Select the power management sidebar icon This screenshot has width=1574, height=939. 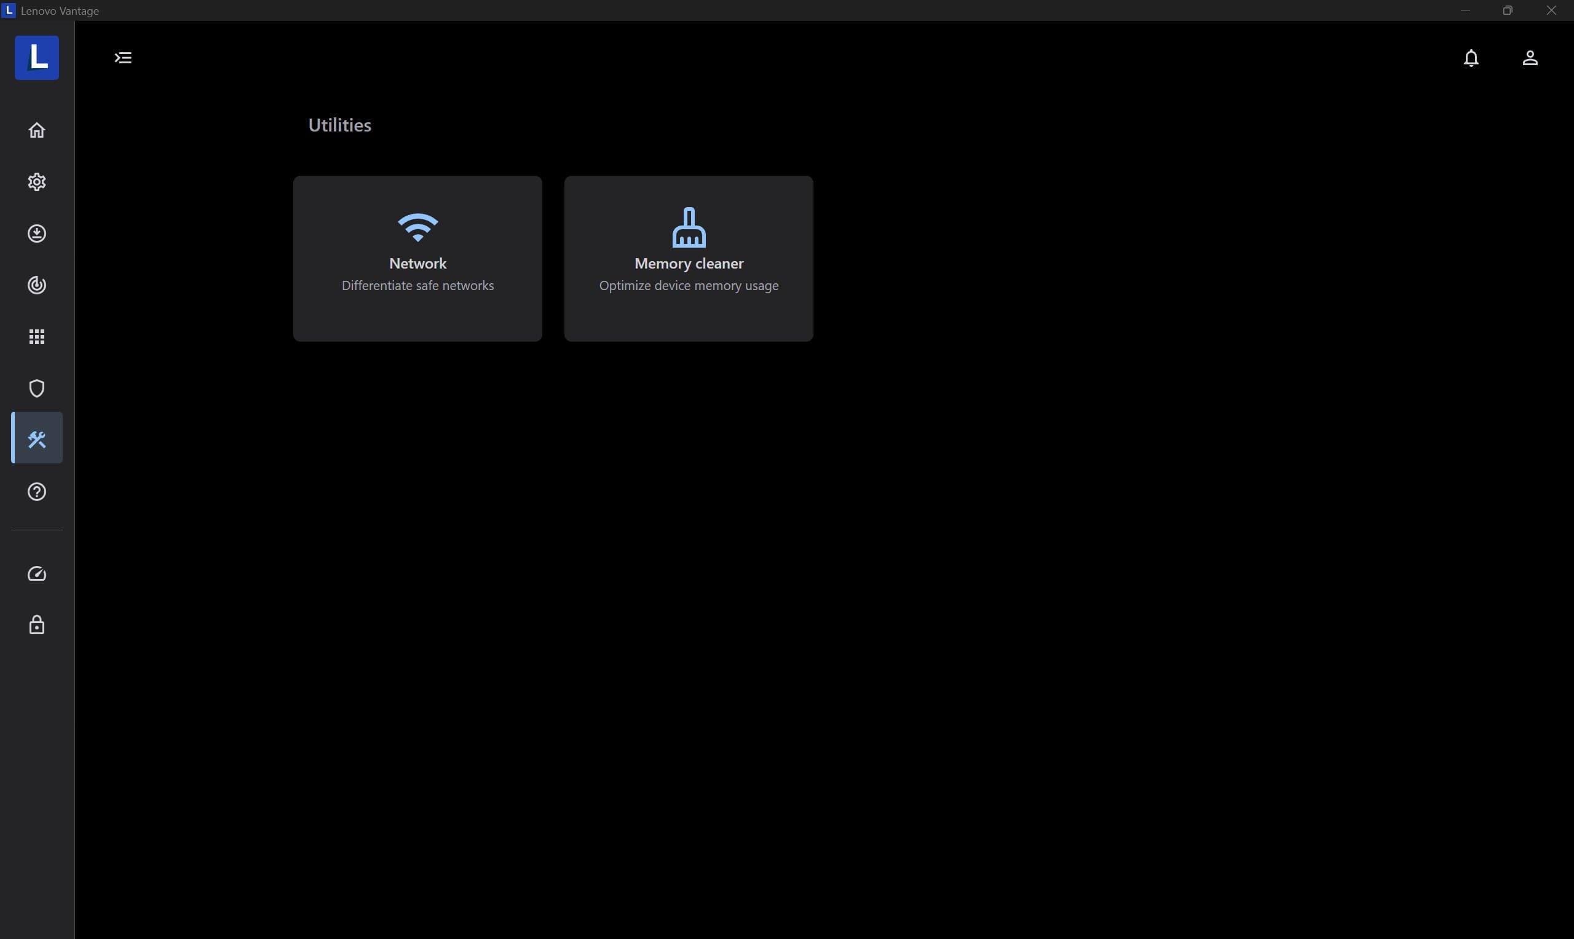click(37, 285)
